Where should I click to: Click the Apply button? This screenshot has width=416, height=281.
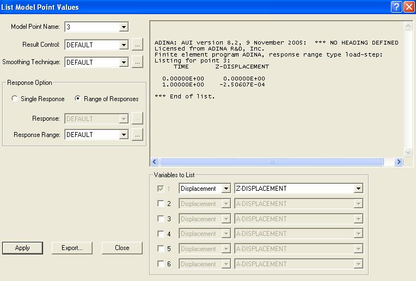(x=22, y=248)
